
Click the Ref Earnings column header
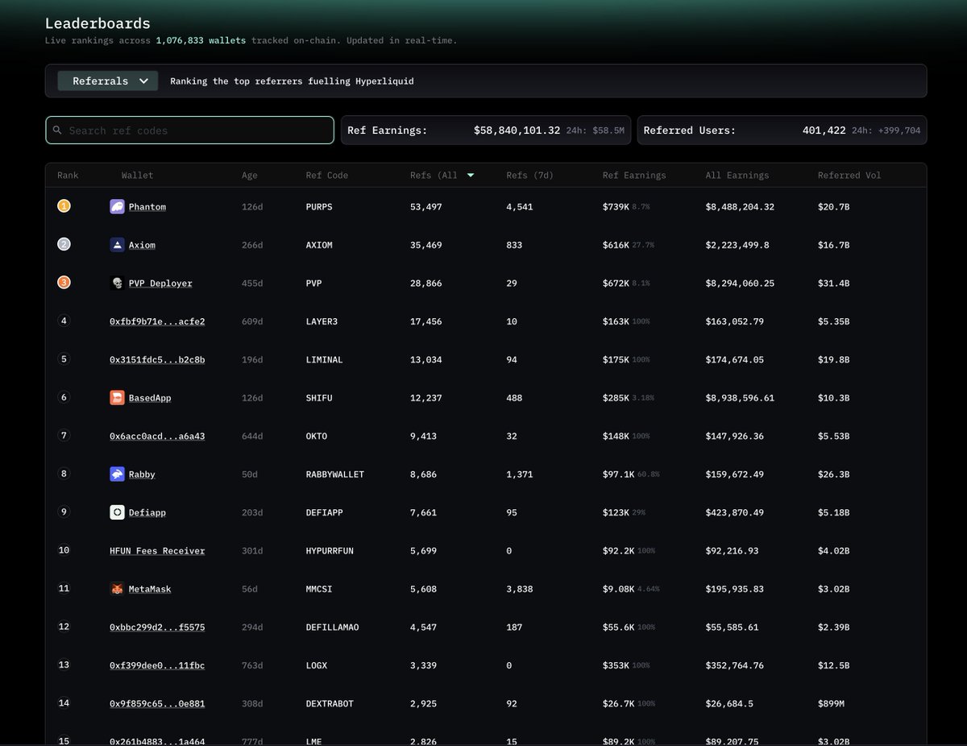click(634, 175)
